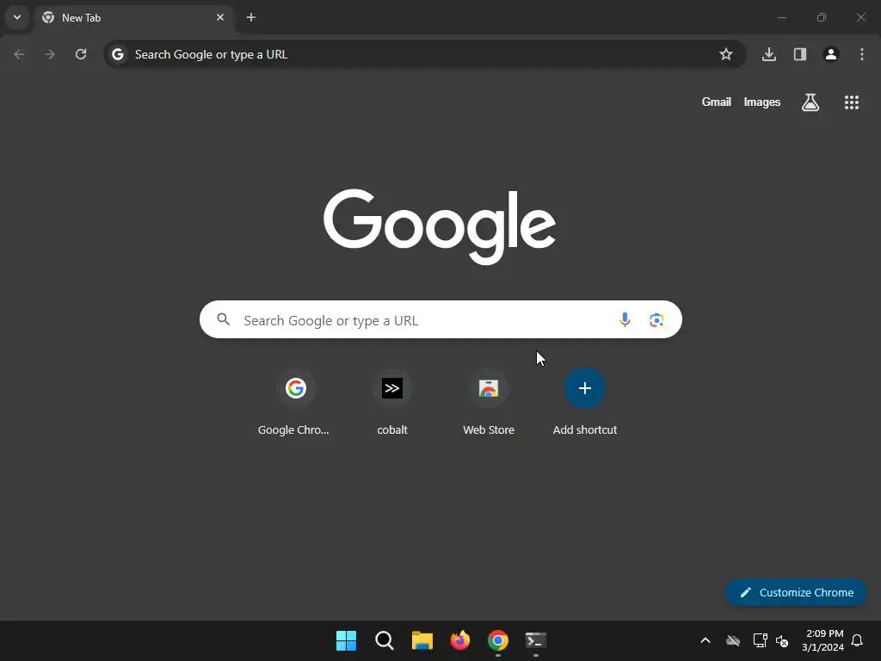Open Windows taskbar search
The image size is (881, 661).
coord(385,640)
